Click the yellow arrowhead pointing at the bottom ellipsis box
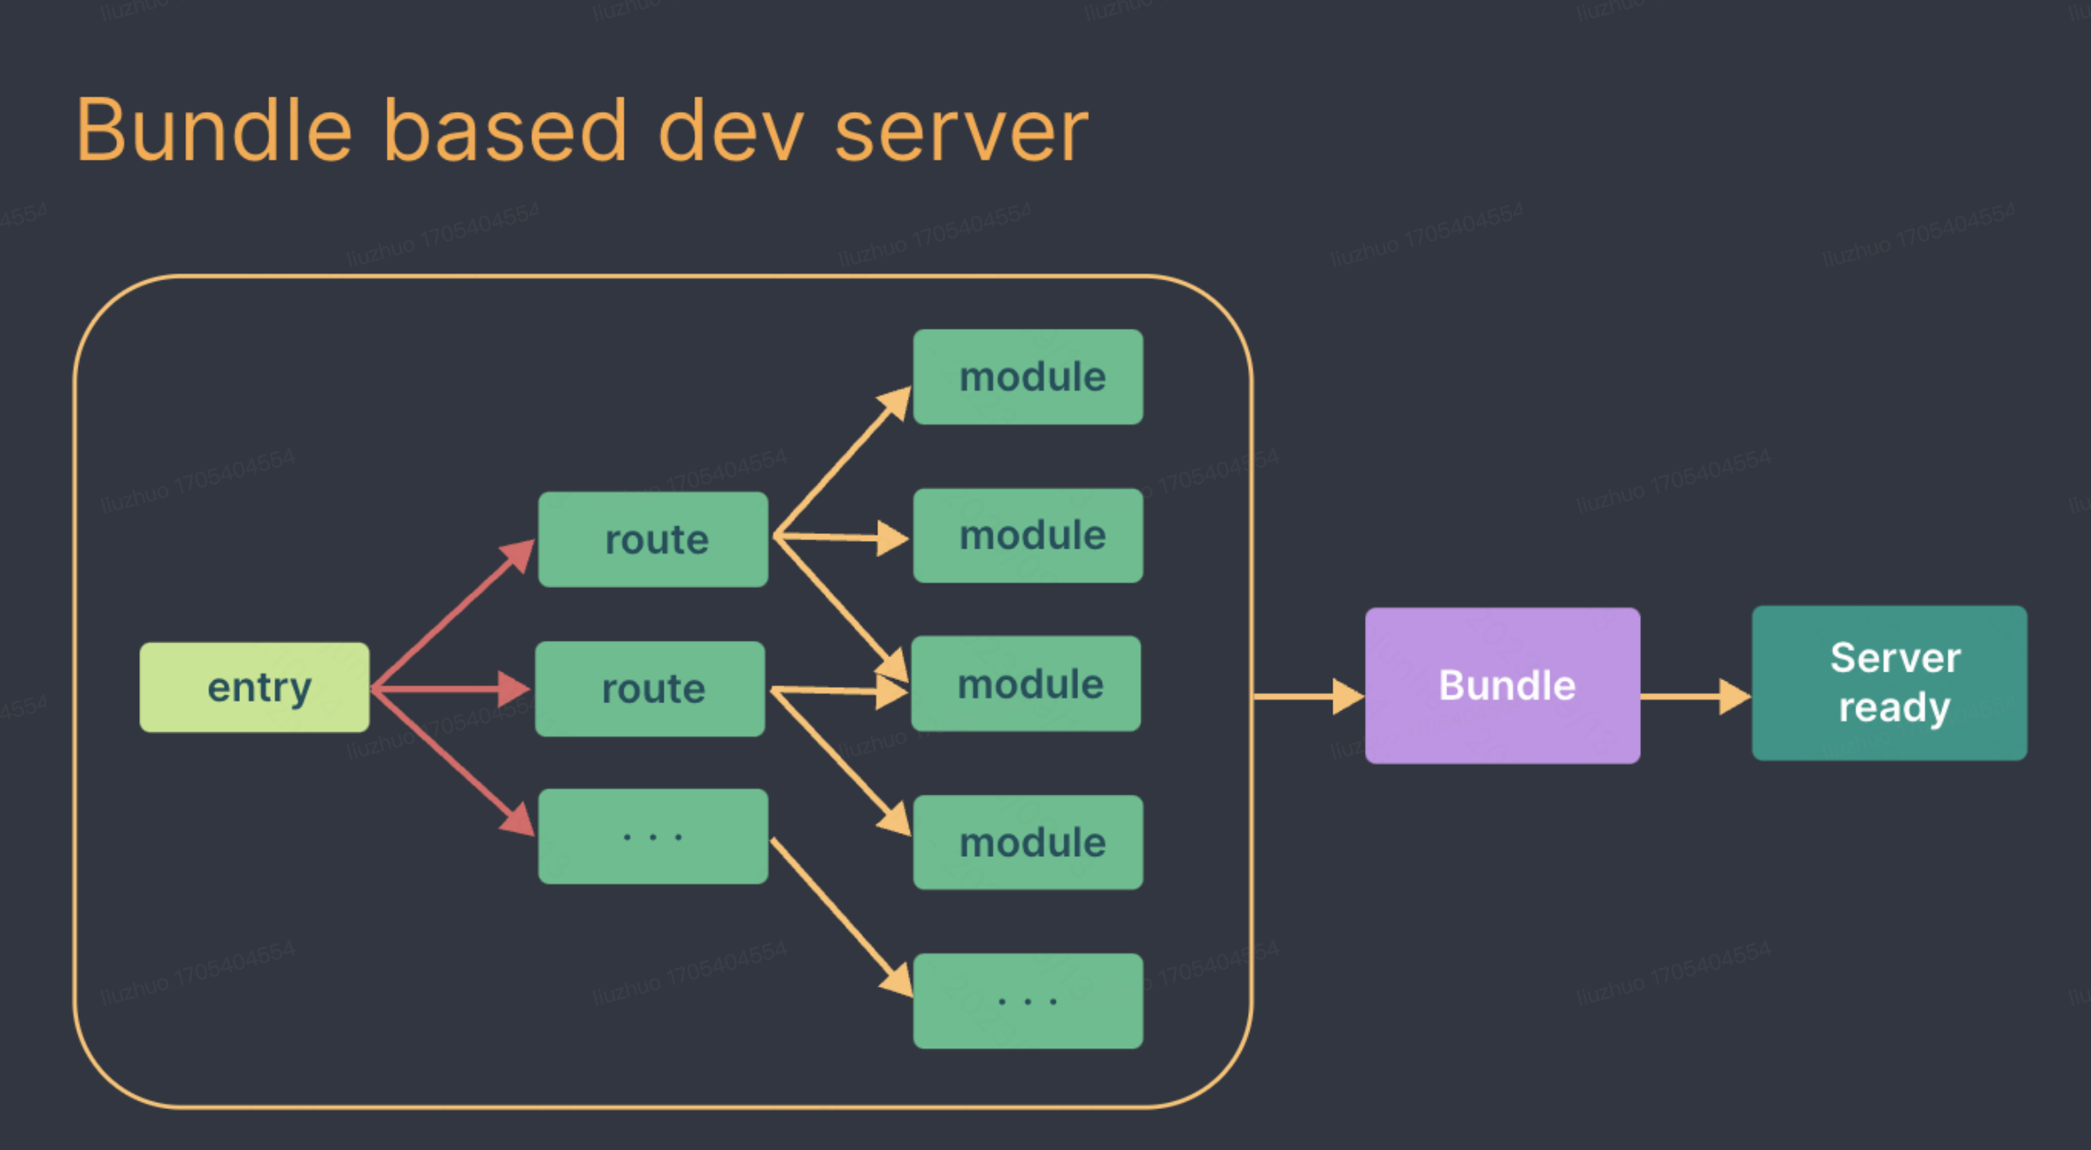Screen dimensions: 2091x1150 coord(897,980)
